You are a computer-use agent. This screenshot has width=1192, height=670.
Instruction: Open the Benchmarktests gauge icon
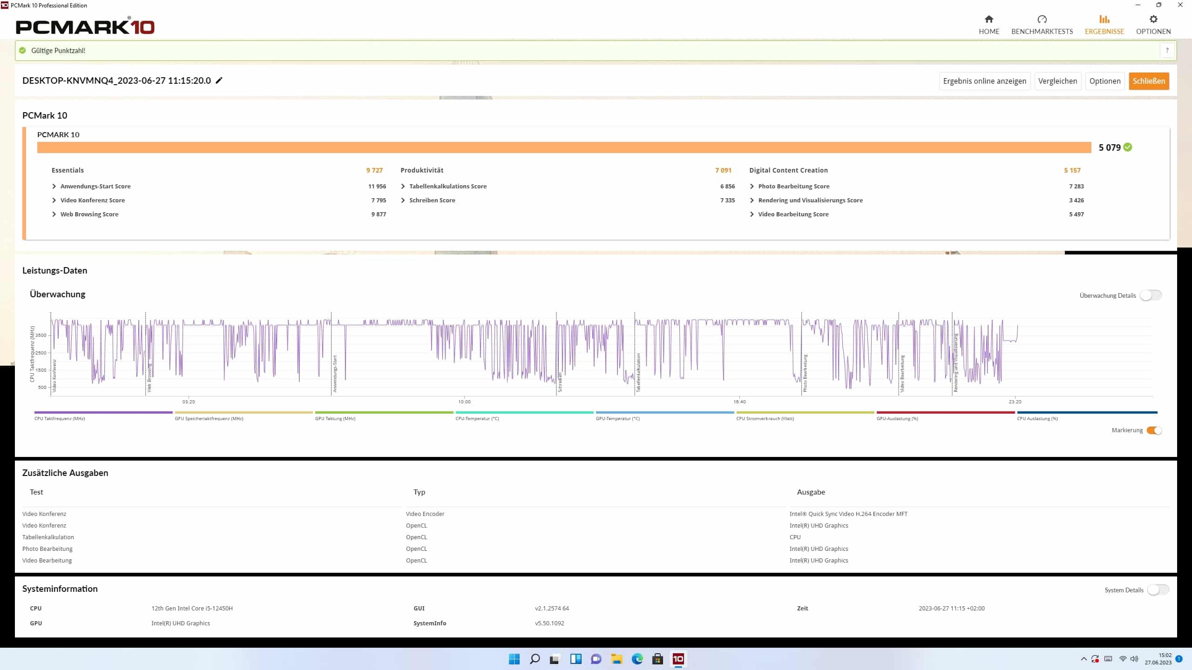tap(1042, 19)
